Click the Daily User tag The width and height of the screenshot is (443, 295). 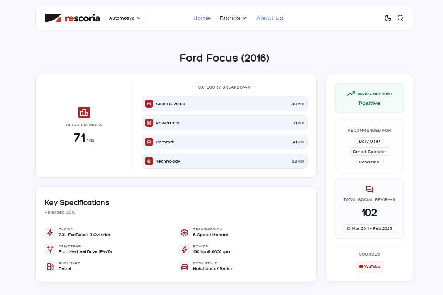point(370,141)
